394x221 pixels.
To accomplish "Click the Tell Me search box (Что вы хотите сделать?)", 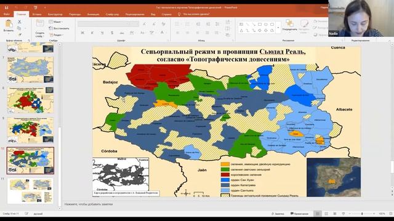I will pyautogui.click(x=194, y=14).
